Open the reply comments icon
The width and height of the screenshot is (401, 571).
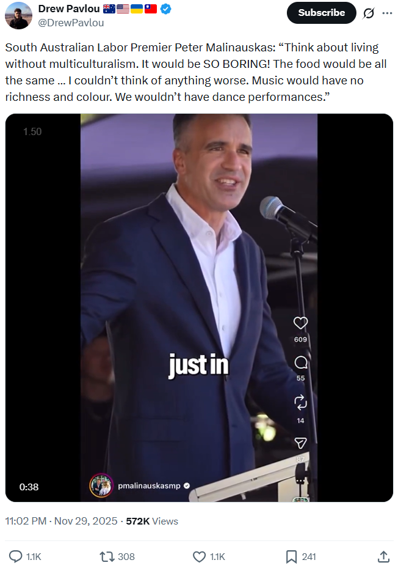click(x=16, y=556)
